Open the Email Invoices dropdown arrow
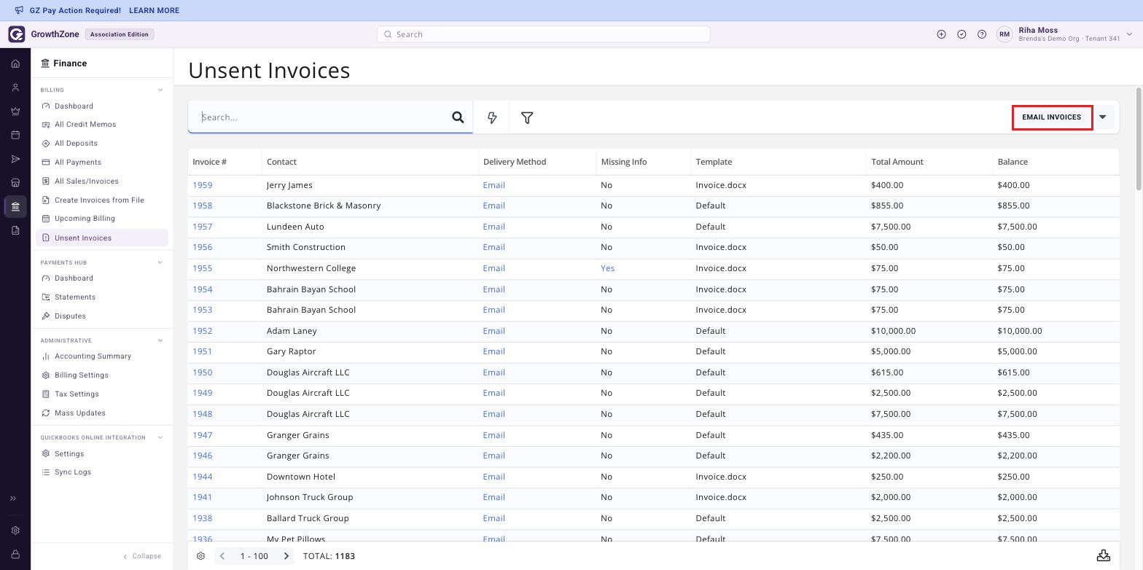Screen dimensions: 1143x570 1103,117
